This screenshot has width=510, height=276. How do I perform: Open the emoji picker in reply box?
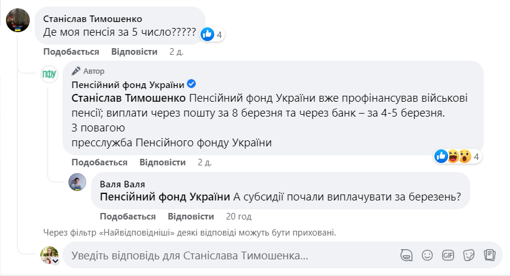click(x=427, y=255)
